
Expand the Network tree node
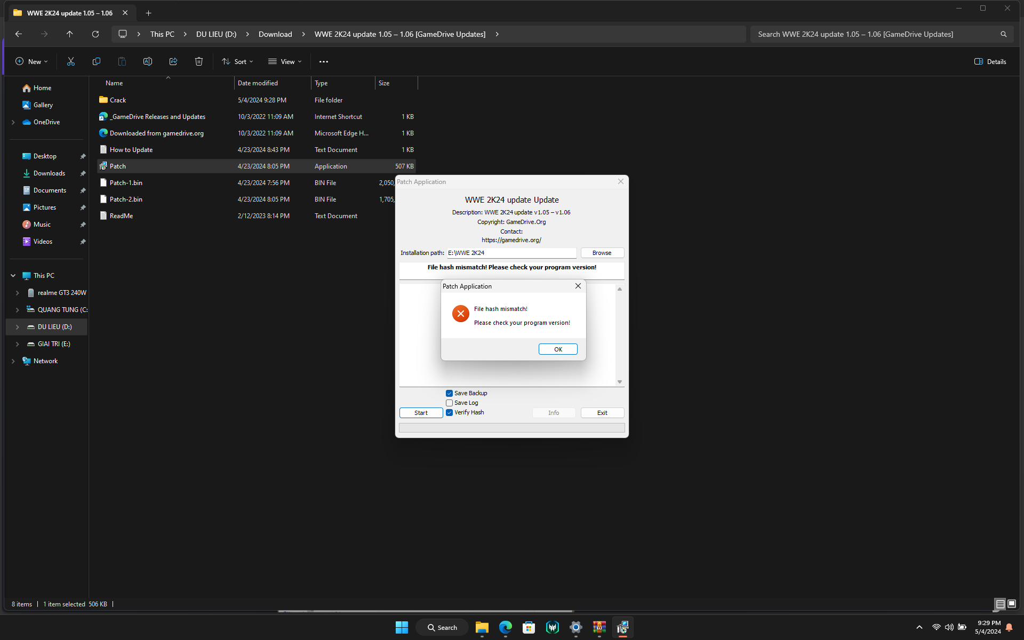tap(13, 361)
